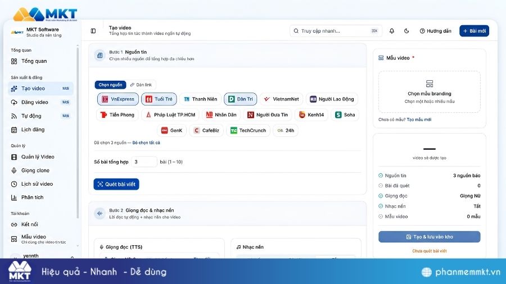506x284 pixels.
Task: Select the Người Đưa Tin source
Action: click(268, 115)
